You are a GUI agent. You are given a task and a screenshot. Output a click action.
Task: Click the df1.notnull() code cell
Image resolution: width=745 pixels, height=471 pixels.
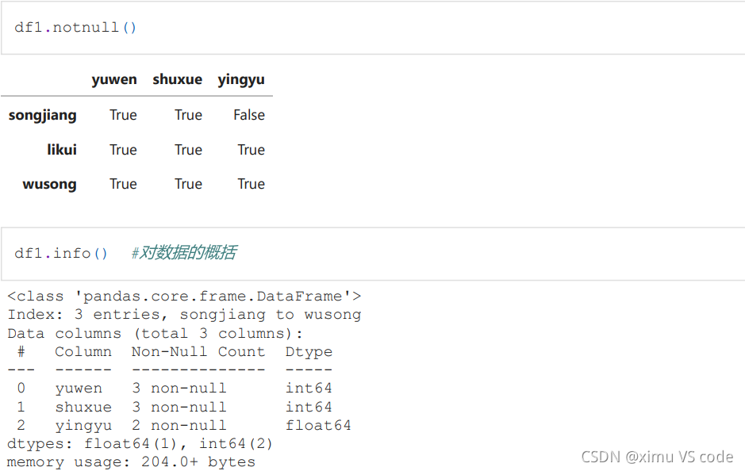pos(373,28)
